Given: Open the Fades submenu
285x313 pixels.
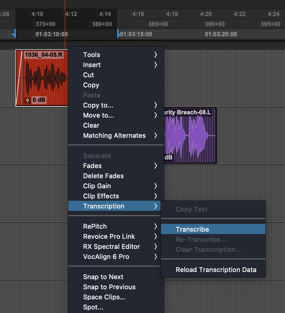Looking at the screenshot, I should coord(116,166).
